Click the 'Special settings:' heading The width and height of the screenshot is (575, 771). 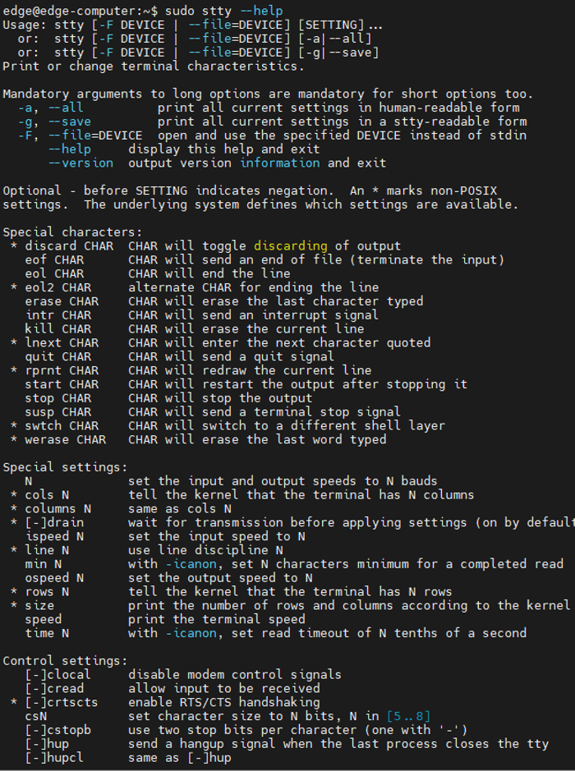click(x=66, y=467)
